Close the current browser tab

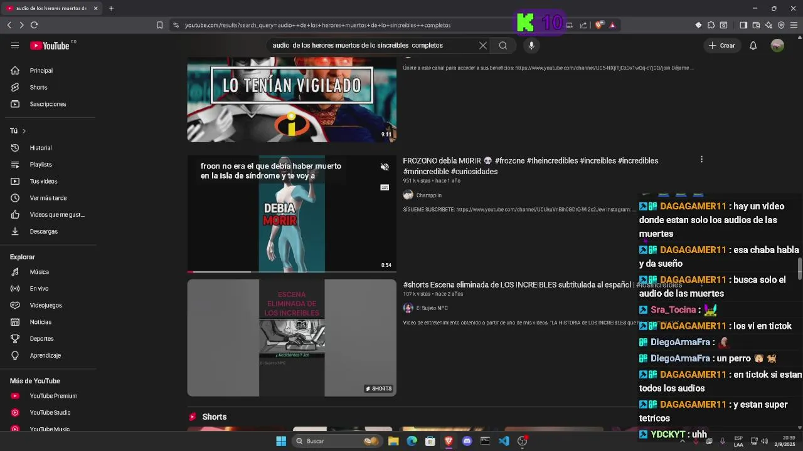click(95, 8)
